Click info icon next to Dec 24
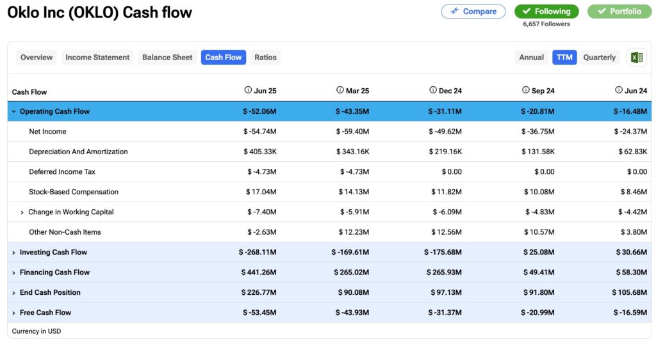This screenshot has width=656, height=346. tap(433, 90)
